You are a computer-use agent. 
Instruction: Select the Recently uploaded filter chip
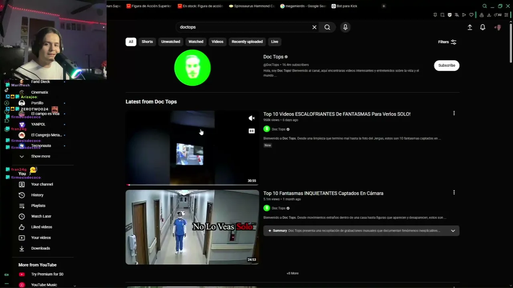tap(247, 42)
